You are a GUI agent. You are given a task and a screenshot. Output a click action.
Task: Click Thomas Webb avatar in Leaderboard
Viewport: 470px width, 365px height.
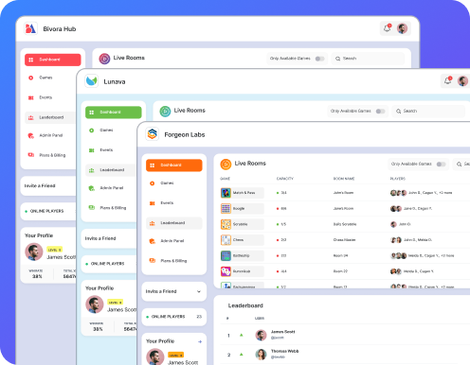coord(261,355)
